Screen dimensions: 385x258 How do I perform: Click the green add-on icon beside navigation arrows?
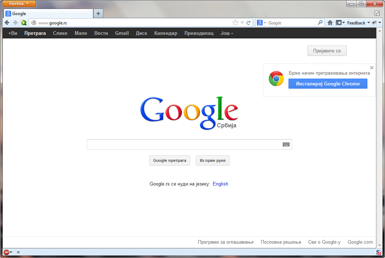[x=24, y=23]
